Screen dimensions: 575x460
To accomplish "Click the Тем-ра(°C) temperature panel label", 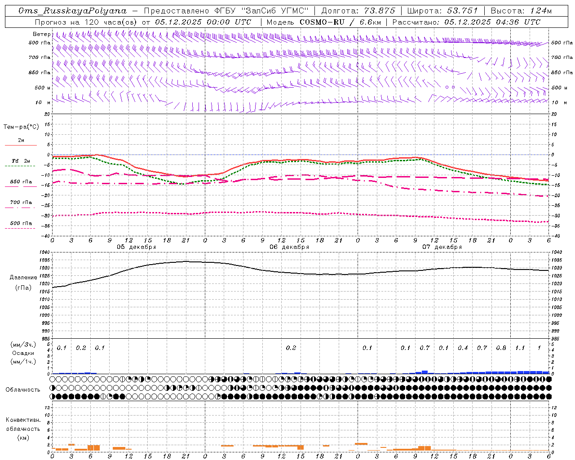I will tap(21, 127).
